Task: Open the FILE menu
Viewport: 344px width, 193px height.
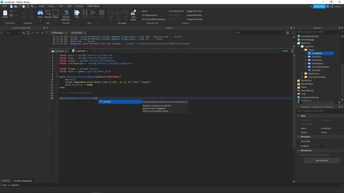Action: pyautogui.click(x=4, y=6)
